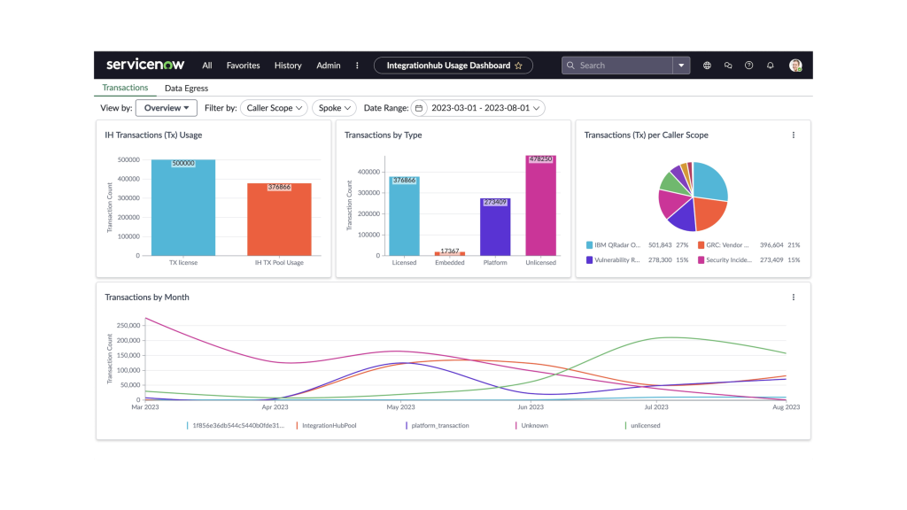907x510 pixels.
Task: Select the platform_transaction color swatch
Action: pyautogui.click(x=406, y=425)
